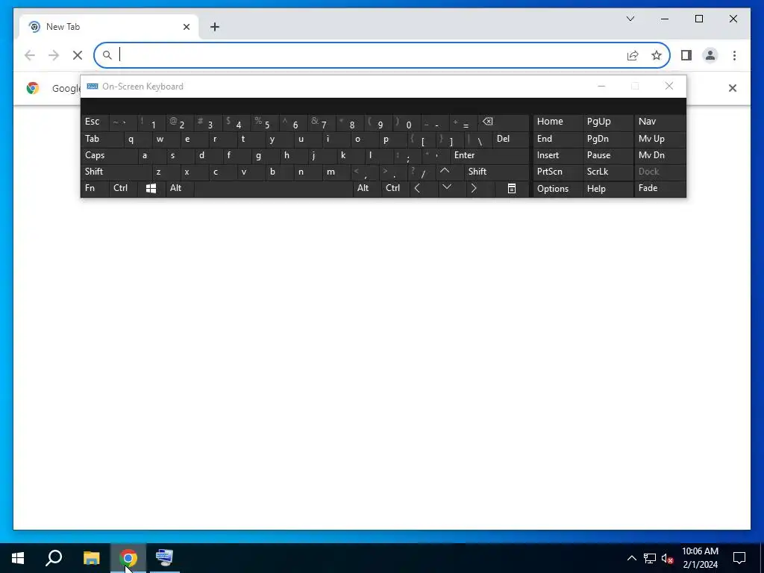
Task: Click the Enter key
Action: click(489, 155)
